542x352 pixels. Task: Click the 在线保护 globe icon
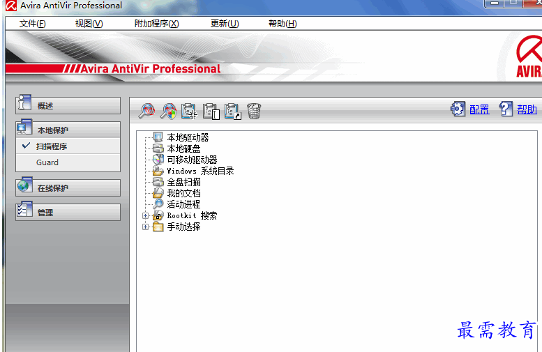(24, 185)
